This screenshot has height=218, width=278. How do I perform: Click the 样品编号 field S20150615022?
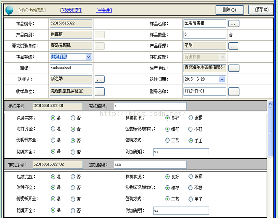(71, 24)
